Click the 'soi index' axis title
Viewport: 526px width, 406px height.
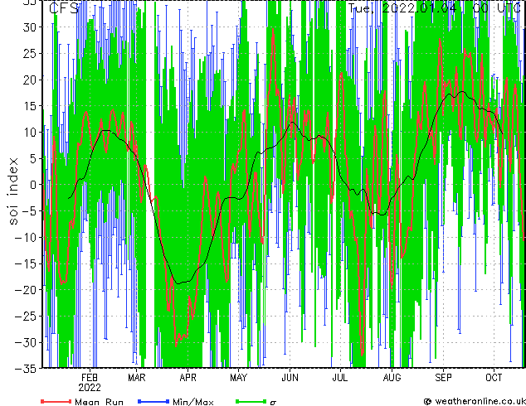coord(13,191)
